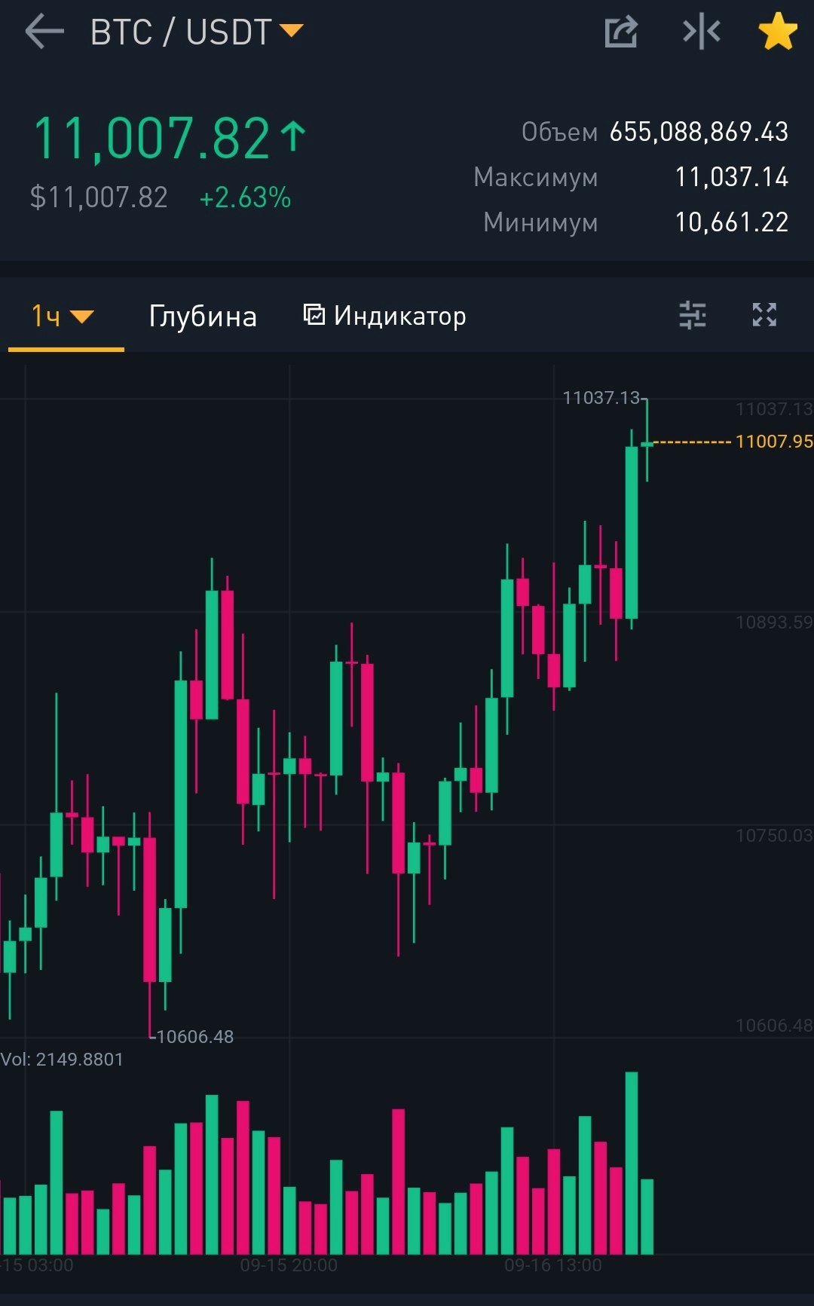
Task: Click the 10750.03 axis price label
Action: tap(774, 836)
